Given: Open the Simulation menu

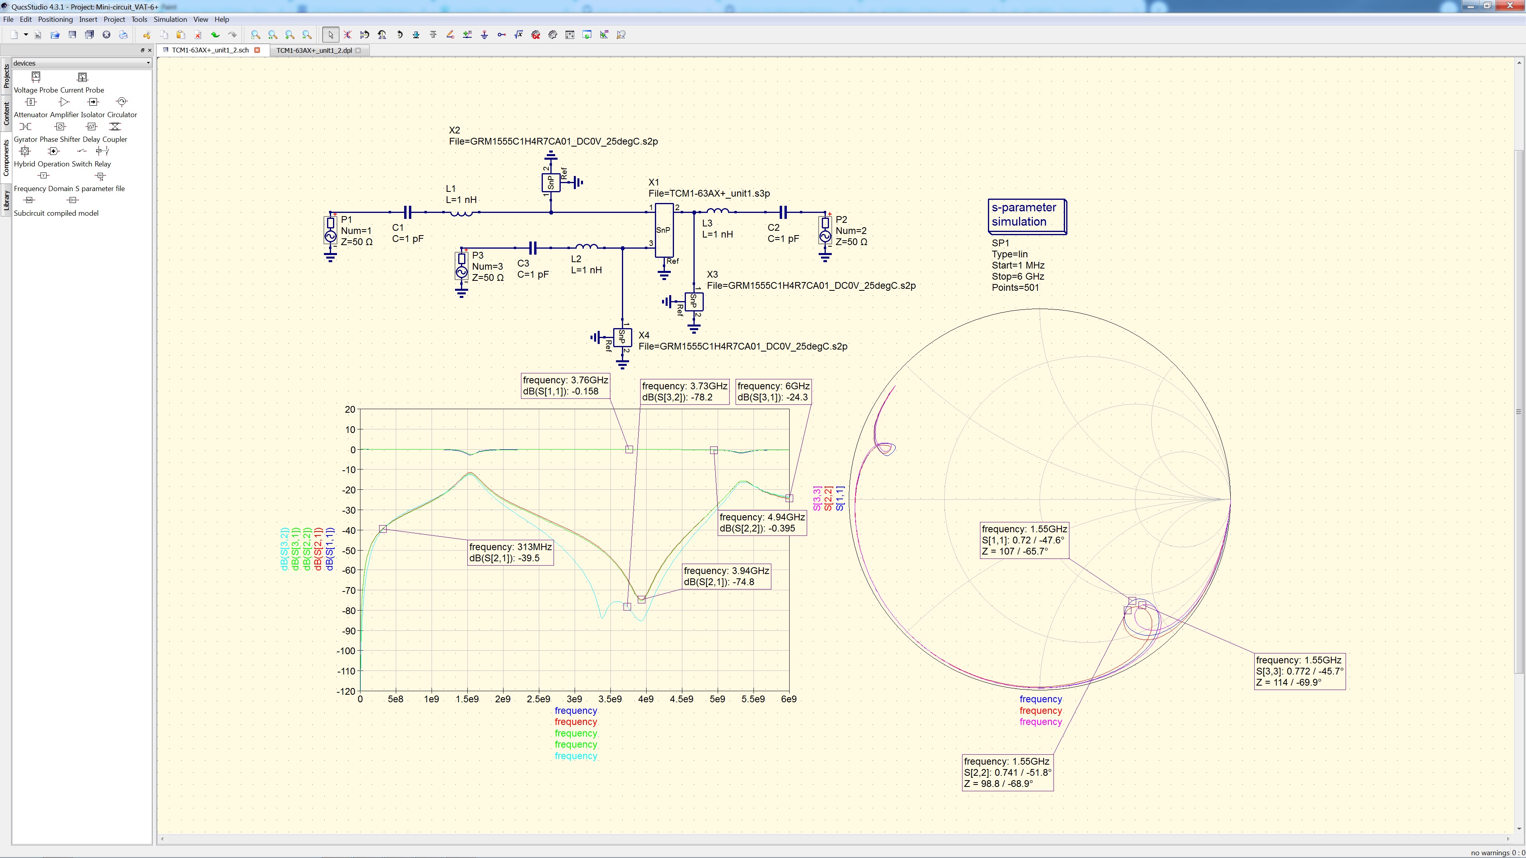Looking at the screenshot, I should coord(170,19).
